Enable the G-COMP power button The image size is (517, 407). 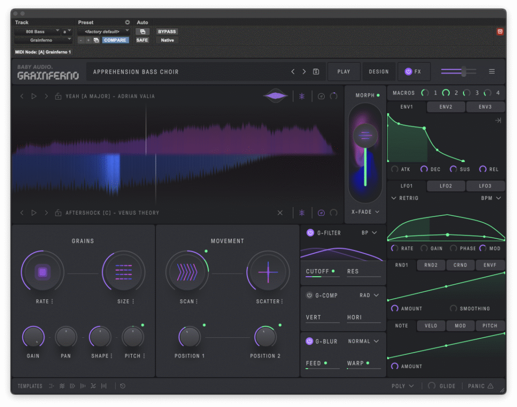(x=309, y=295)
